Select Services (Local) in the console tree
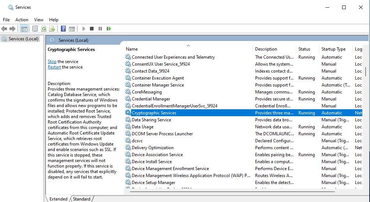The width and height of the screenshot is (370, 202). point(23,39)
